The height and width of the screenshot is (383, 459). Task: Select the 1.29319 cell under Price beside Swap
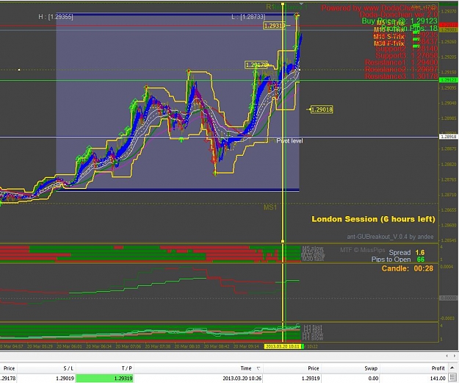click(311, 379)
